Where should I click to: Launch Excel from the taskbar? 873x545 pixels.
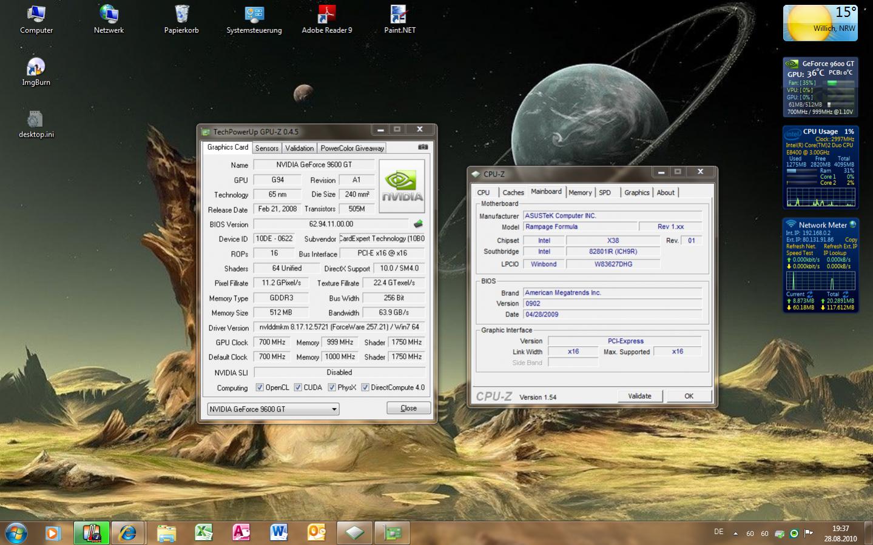coord(203,533)
